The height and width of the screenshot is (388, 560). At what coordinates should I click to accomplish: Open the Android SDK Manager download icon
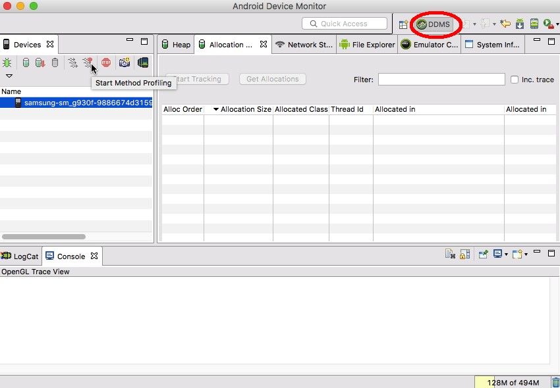[520, 24]
